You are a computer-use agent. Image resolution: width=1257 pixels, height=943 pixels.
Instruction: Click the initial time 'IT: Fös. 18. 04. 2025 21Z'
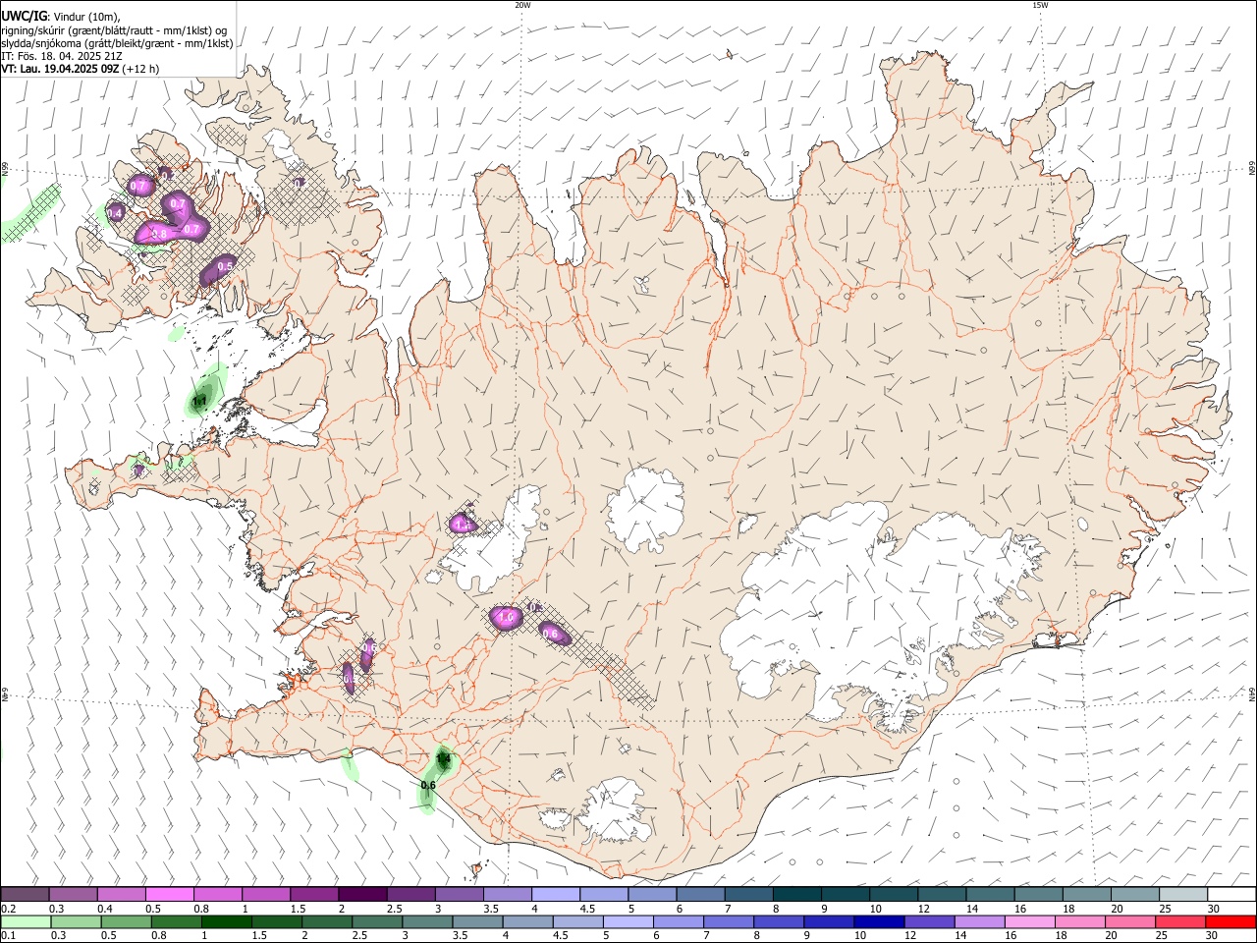click(x=62, y=56)
